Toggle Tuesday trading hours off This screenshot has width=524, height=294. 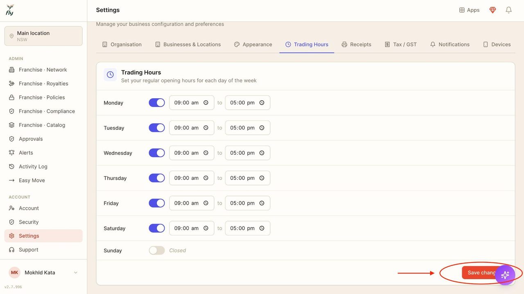[157, 128]
